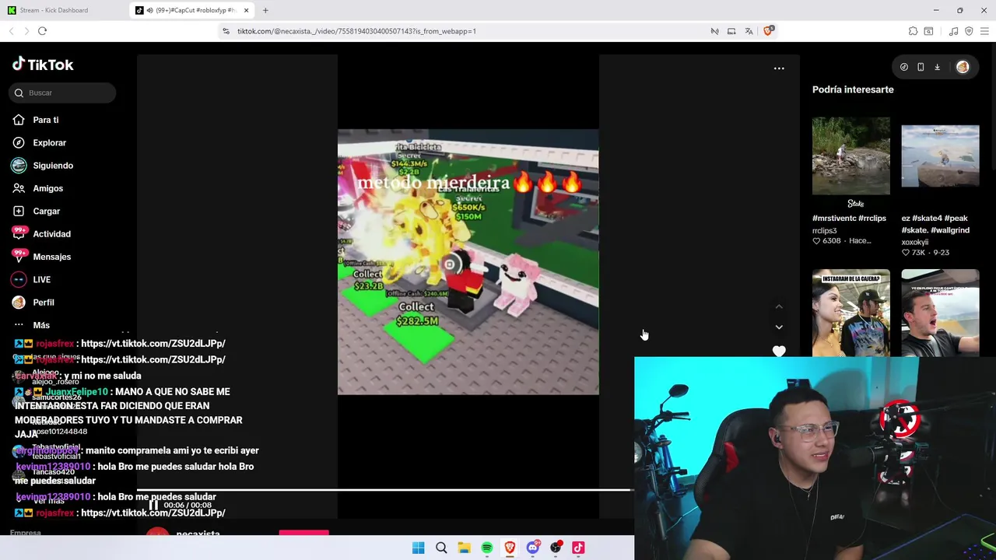Screen dimensions: 996x560
Task: Like the video with the heart icon
Action: (x=779, y=352)
